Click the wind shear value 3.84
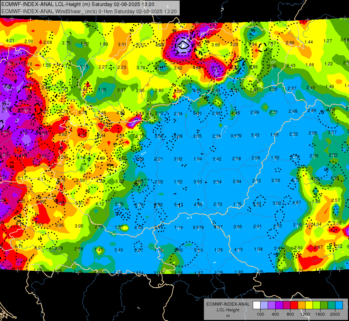349x321 pixels. (x=237, y=181)
